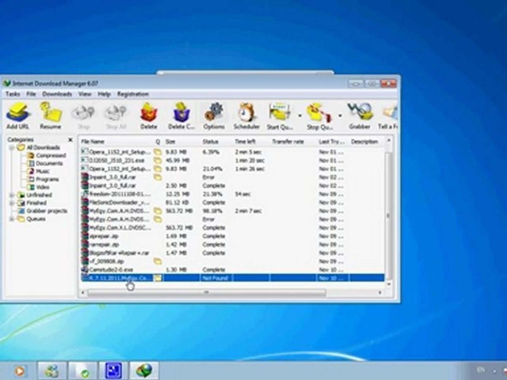Click the Internet Download Manager taskbar icon
The width and height of the screenshot is (507, 380).
tap(144, 371)
